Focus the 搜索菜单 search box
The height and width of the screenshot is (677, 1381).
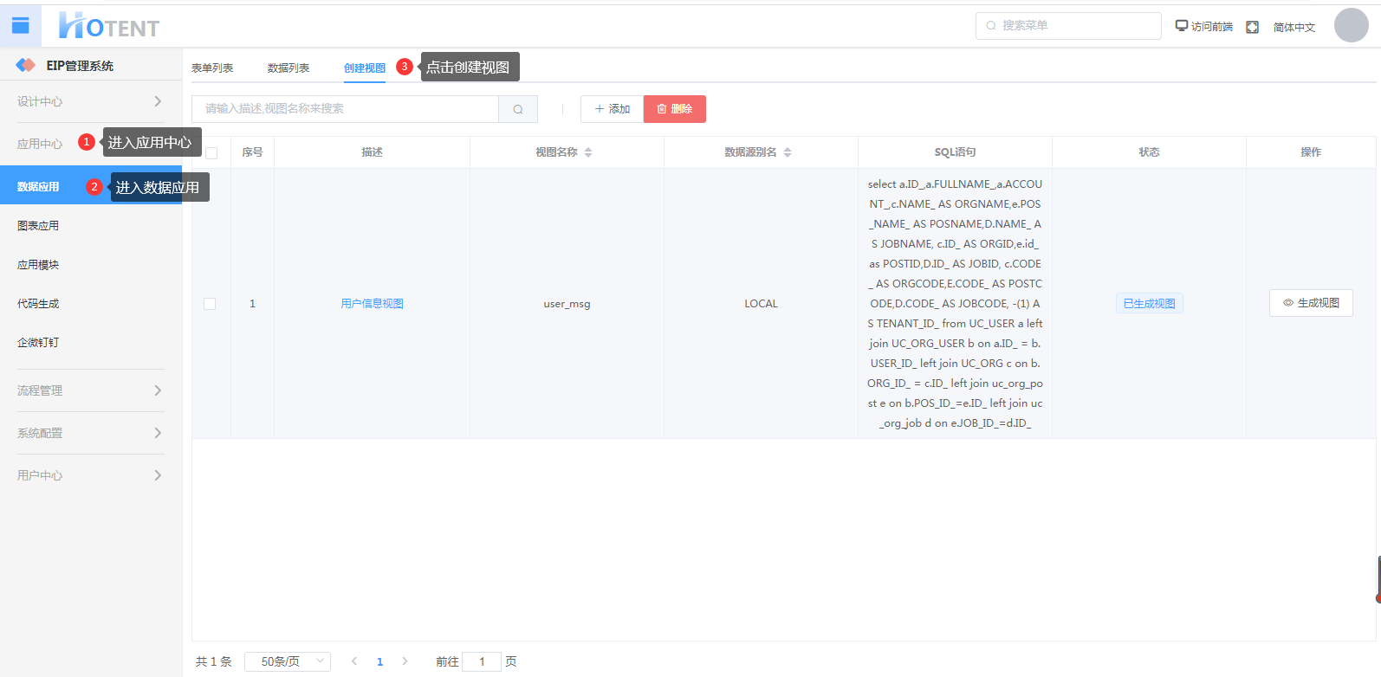point(1068,26)
